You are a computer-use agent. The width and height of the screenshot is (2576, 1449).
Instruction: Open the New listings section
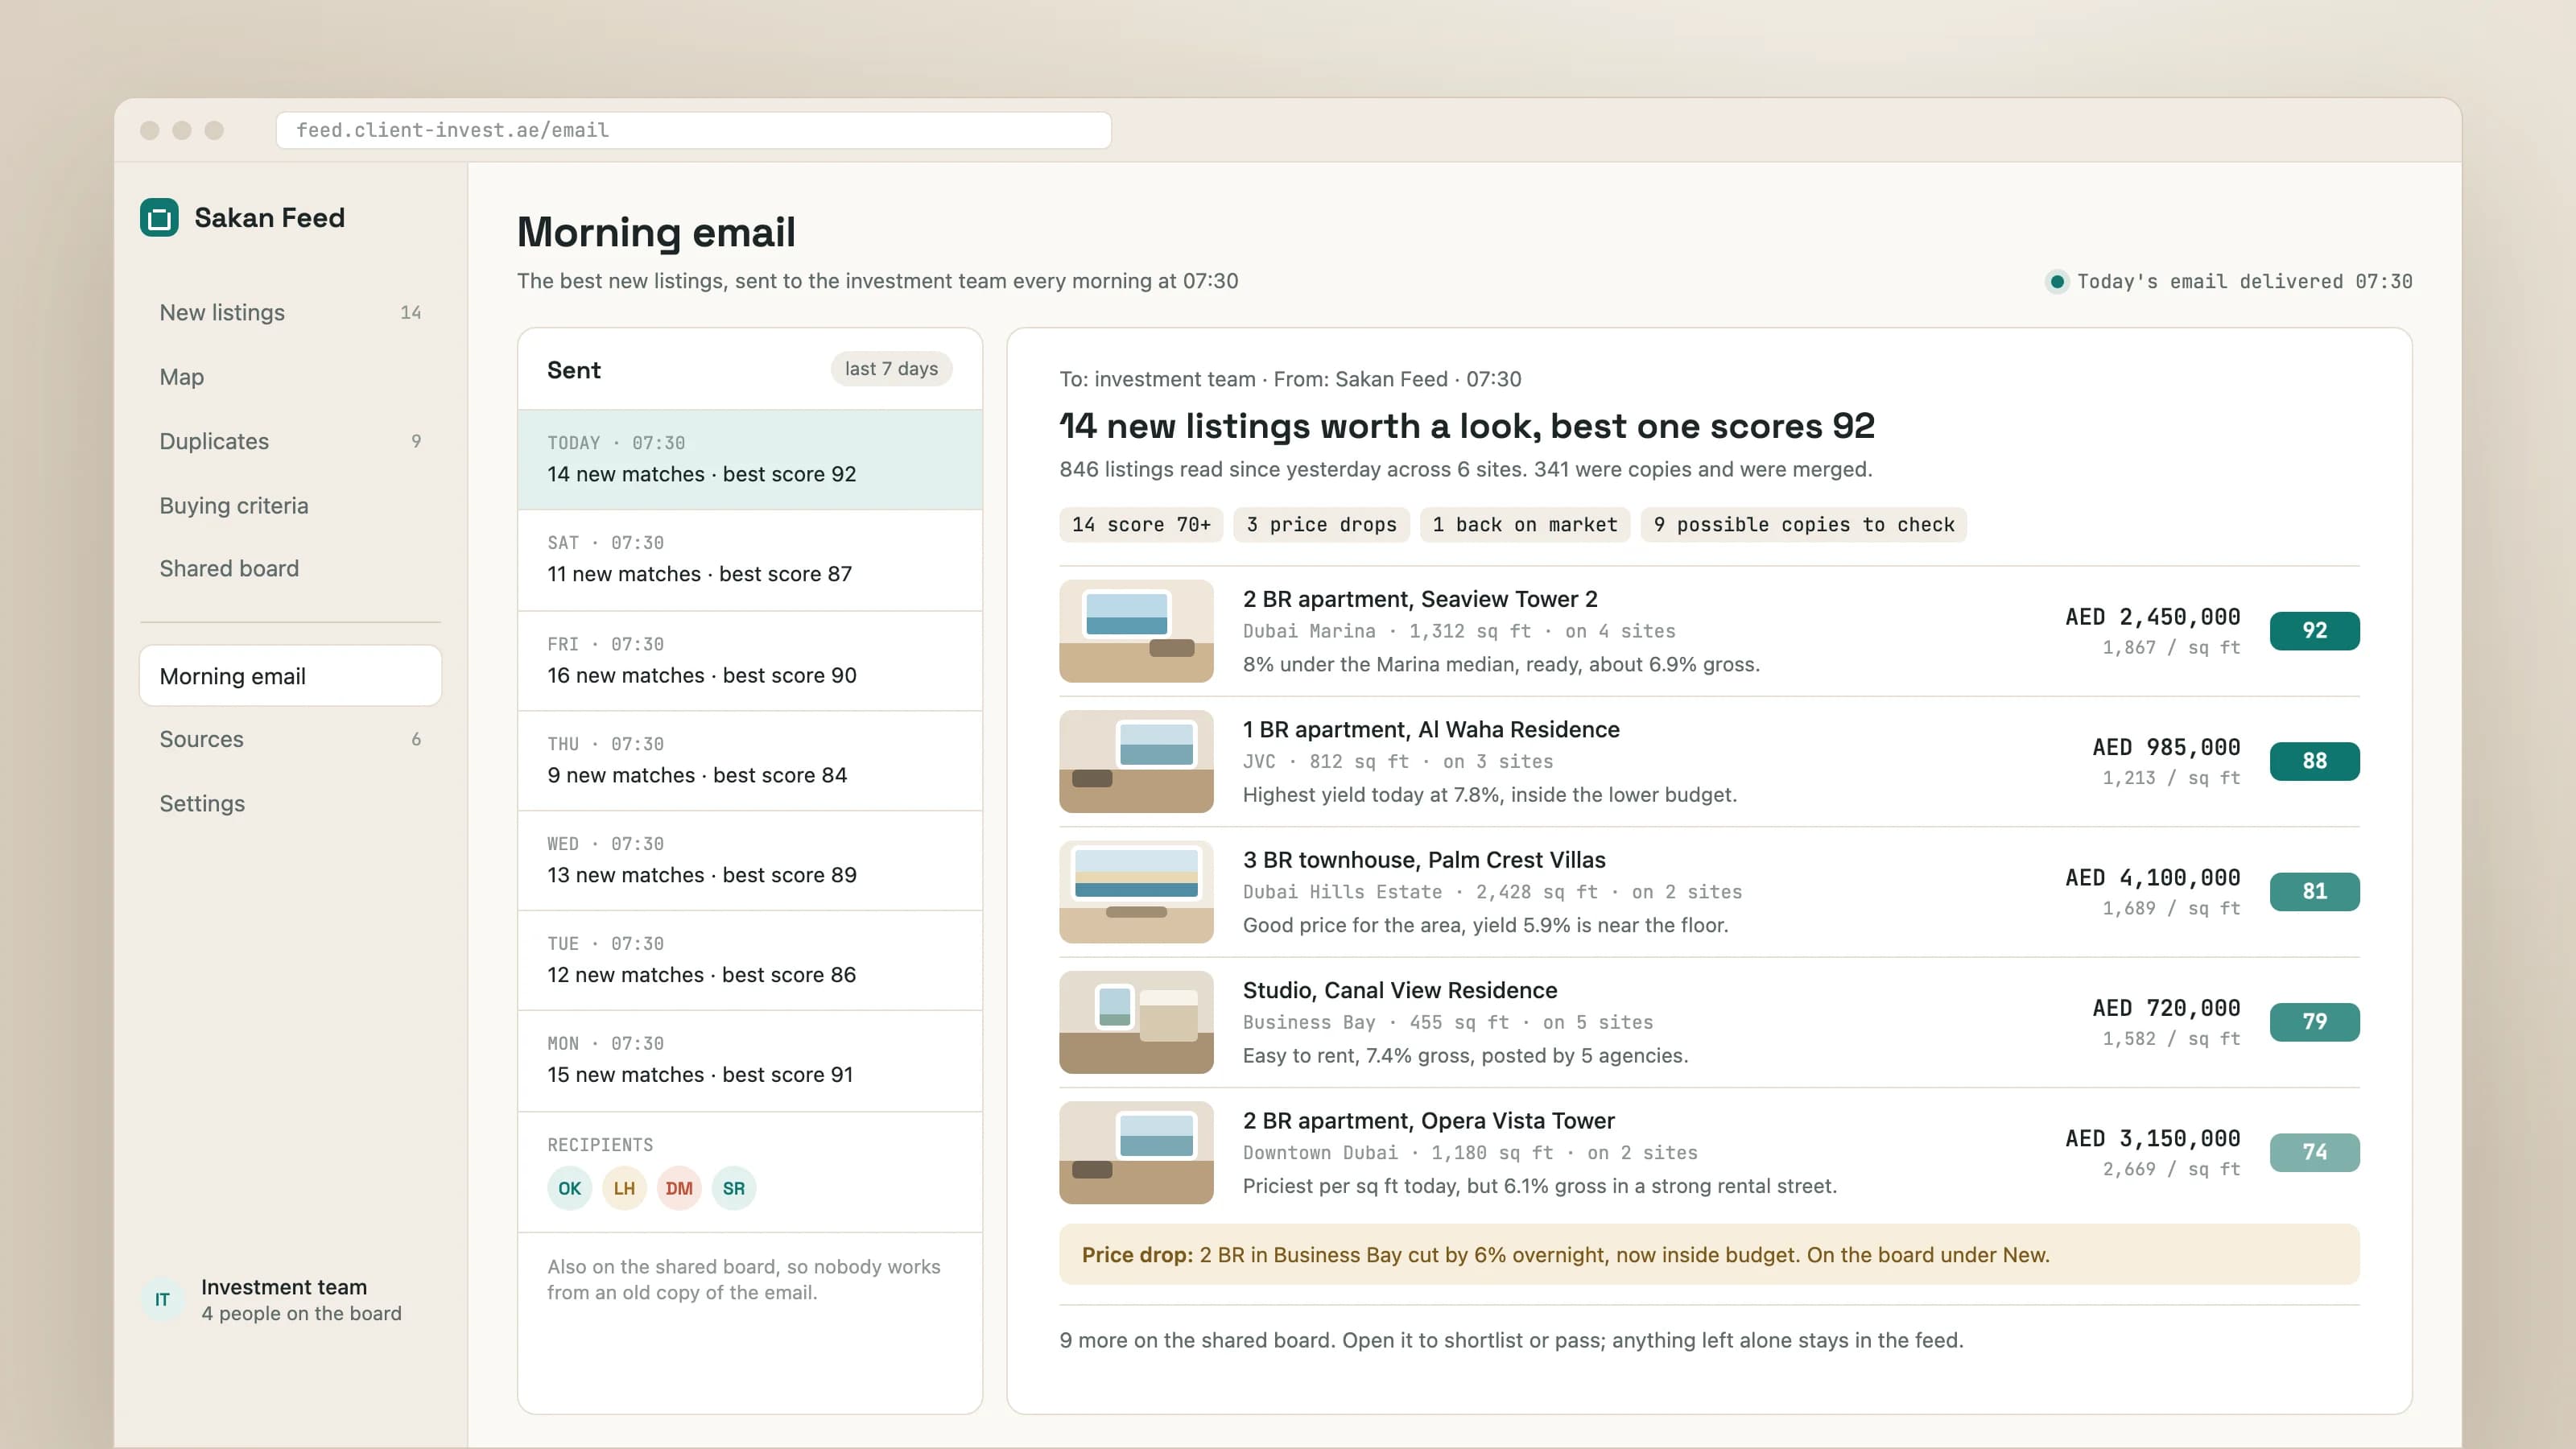point(290,313)
